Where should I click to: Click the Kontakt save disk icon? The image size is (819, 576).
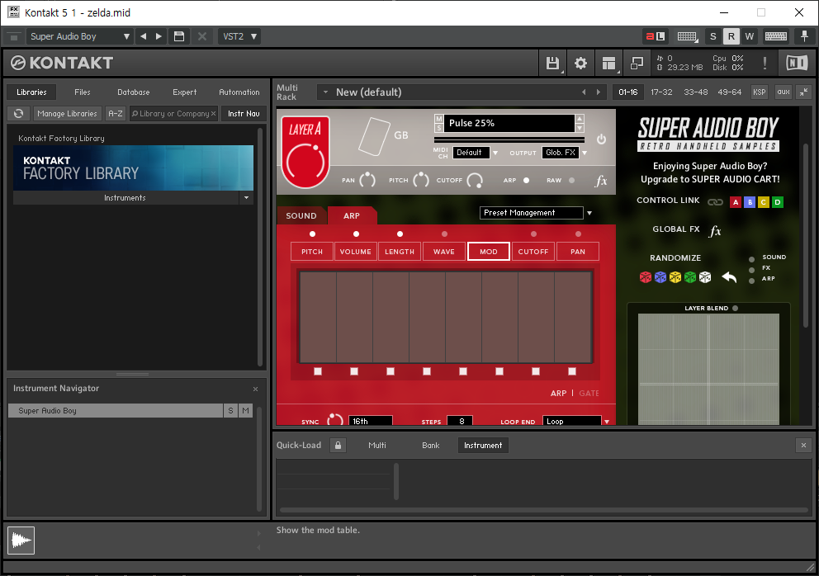pos(552,64)
